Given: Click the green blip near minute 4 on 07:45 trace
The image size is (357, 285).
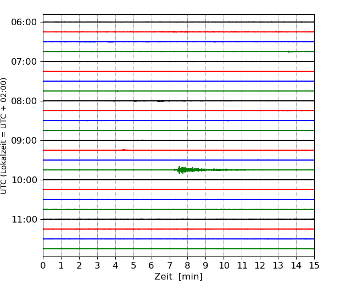Looking at the screenshot, I should [x=117, y=91].
